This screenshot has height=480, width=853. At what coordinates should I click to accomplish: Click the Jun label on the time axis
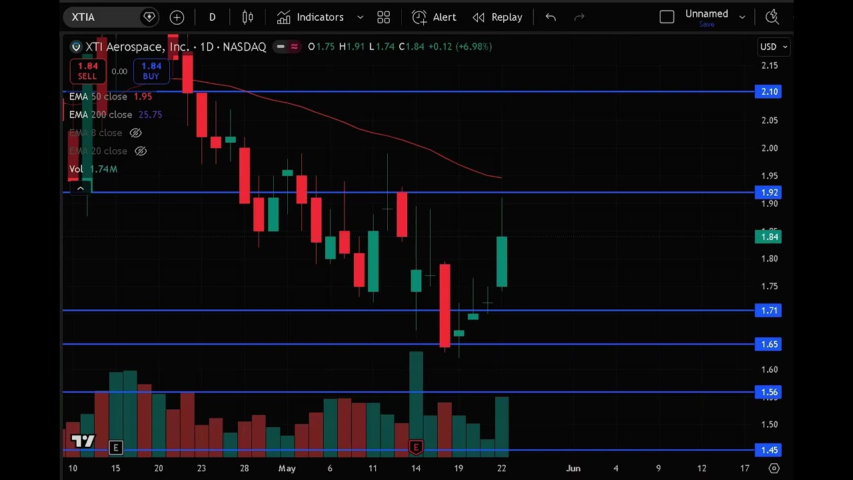pyautogui.click(x=573, y=469)
